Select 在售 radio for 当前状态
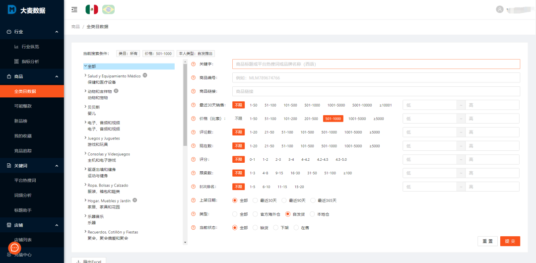The height and width of the screenshot is (263, 536). pyautogui.click(x=297, y=228)
